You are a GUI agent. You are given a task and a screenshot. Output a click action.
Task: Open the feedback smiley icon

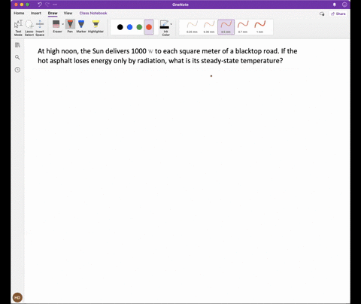(344, 5)
